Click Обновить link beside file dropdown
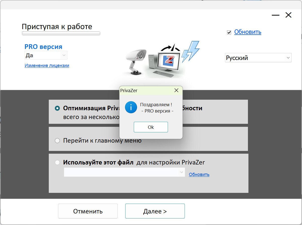This screenshot has height=225, width=302. click(x=199, y=175)
